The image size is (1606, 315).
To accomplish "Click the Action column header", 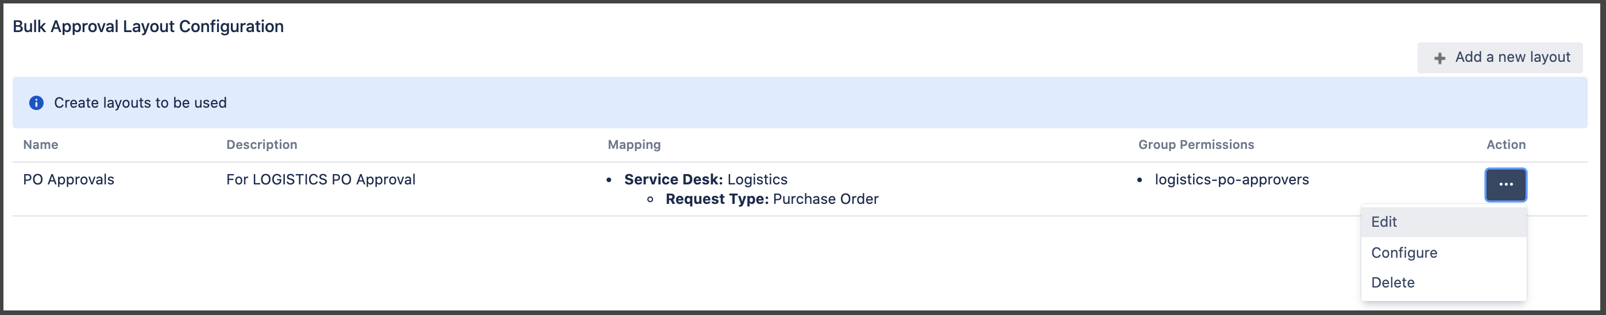I will (x=1505, y=145).
